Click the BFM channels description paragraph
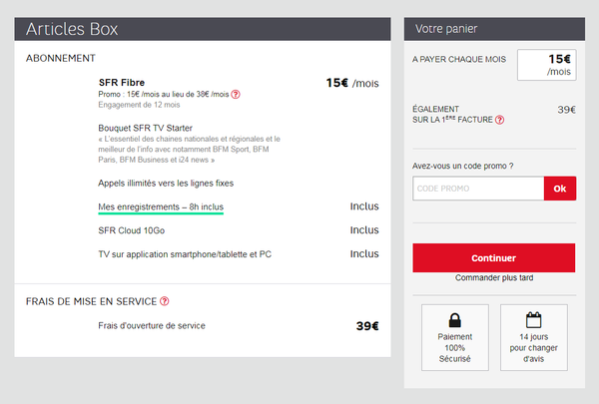The image size is (599, 404). [189, 150]
